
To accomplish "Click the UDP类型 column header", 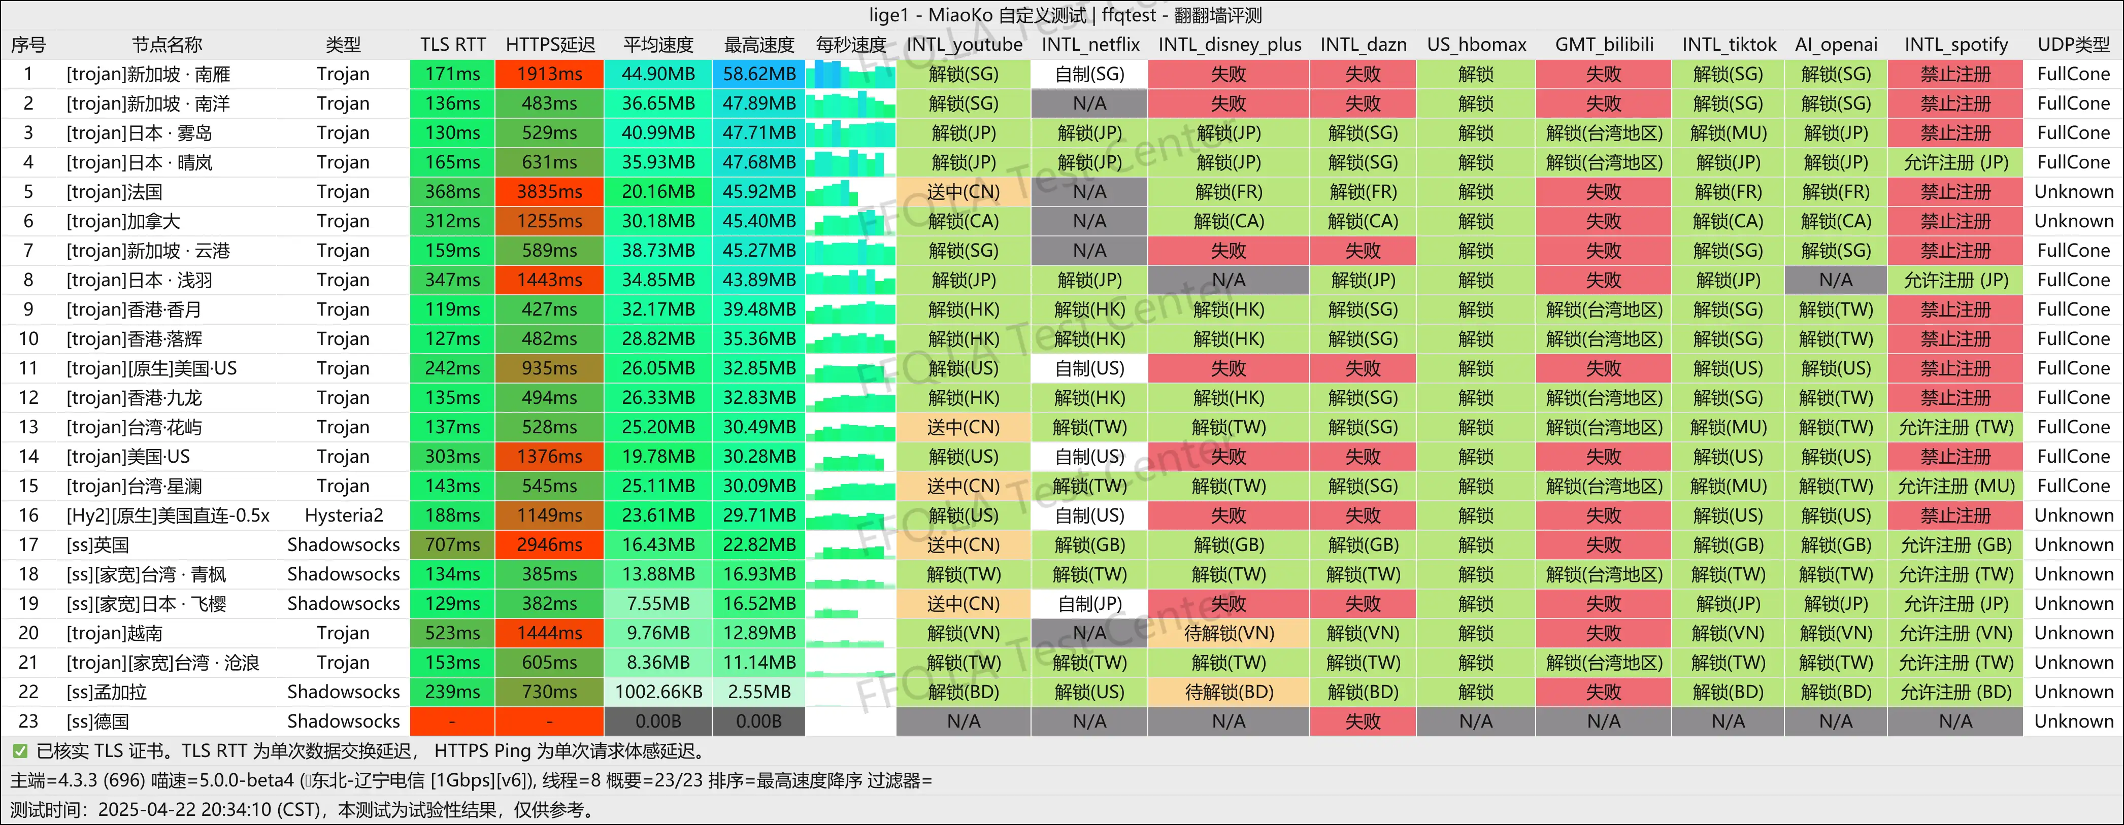I will (x=2073, y=45).
